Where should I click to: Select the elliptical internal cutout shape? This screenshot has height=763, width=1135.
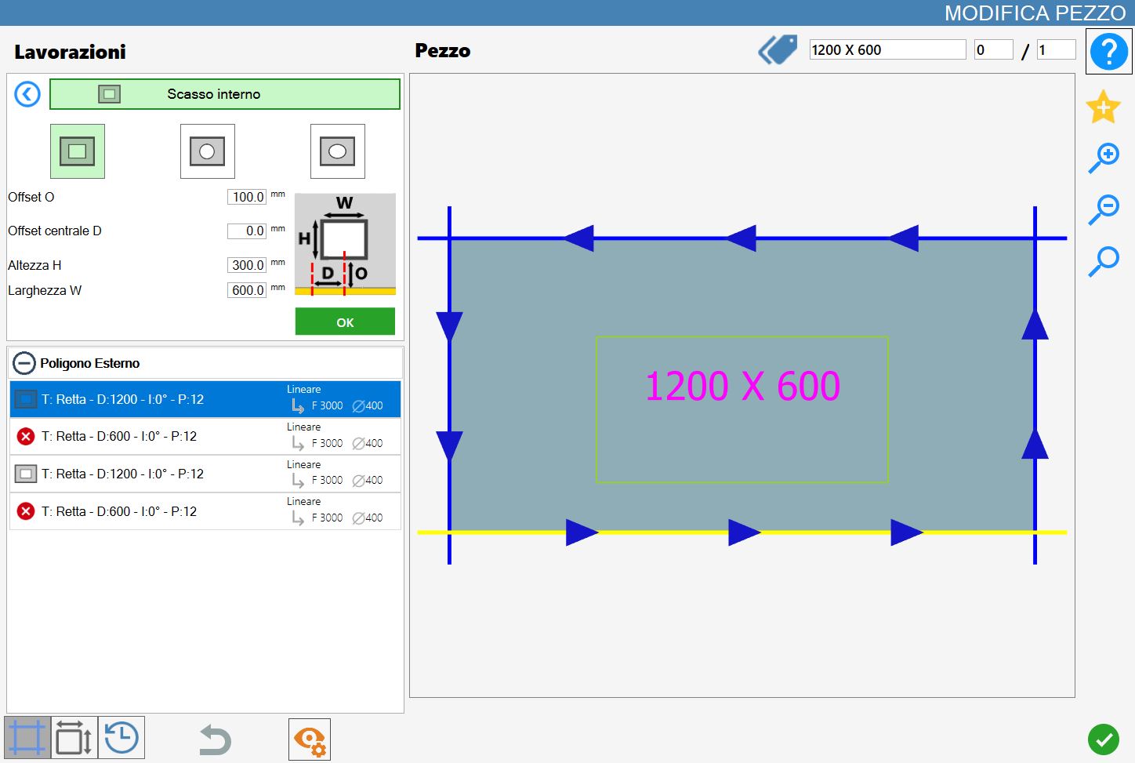(338, 151)
